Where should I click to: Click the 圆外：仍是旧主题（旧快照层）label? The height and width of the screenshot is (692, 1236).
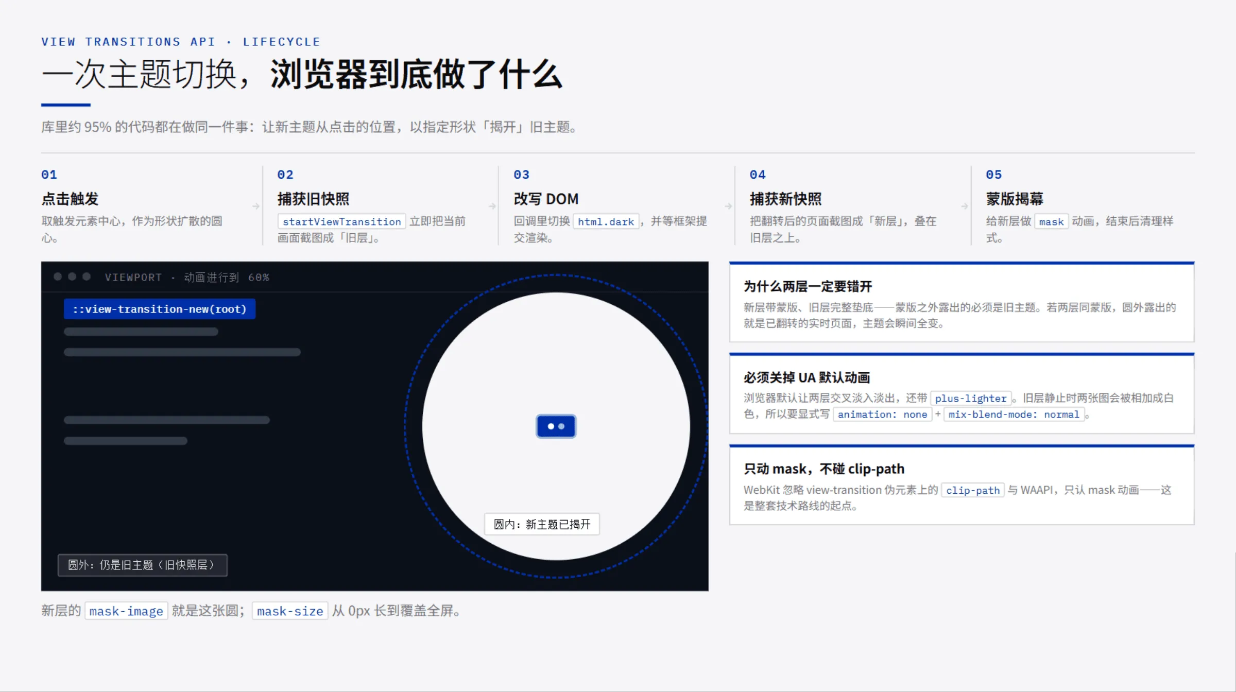(x=142, y=565)
